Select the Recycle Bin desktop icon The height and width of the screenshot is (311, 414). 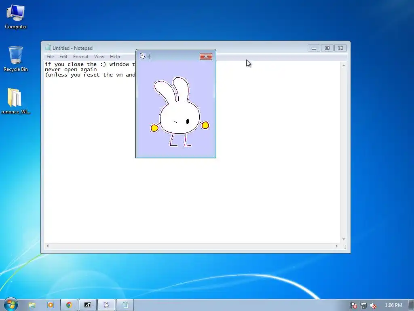16,59
